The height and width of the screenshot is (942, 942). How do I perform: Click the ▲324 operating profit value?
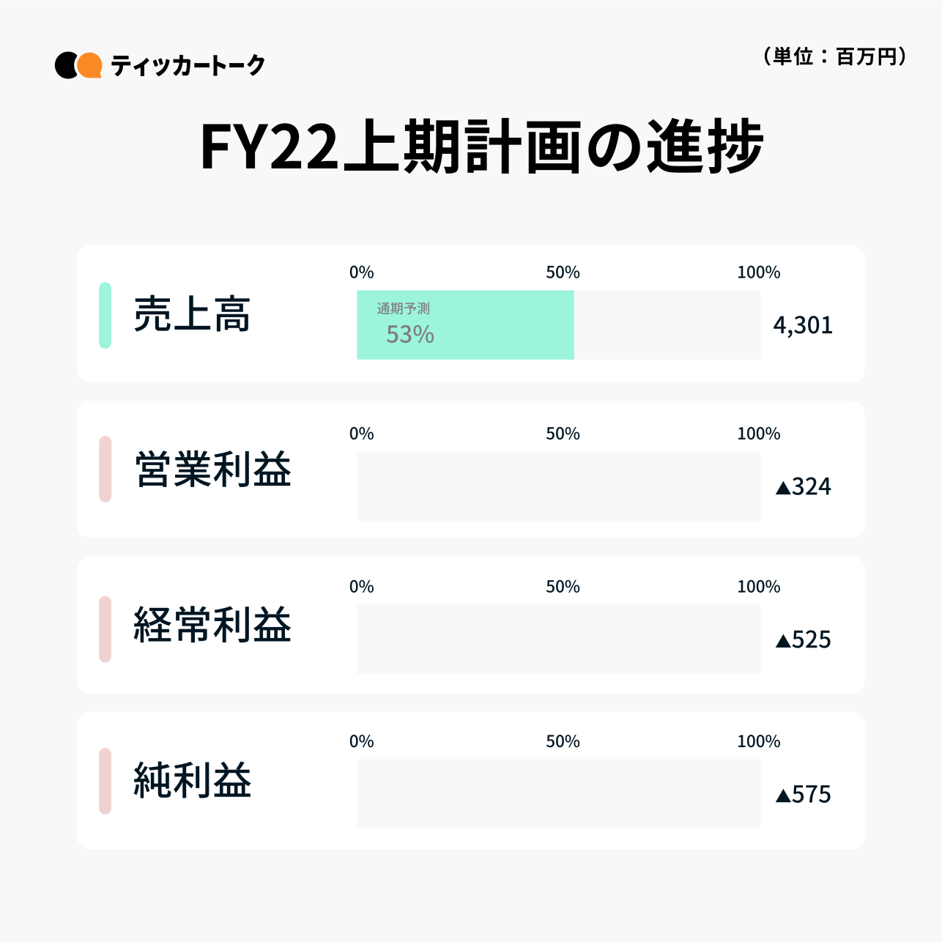[x=803, y=487]
